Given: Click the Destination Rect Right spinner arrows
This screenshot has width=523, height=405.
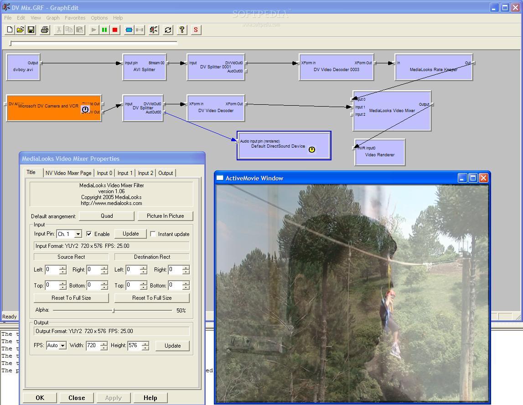Looking at the screenshot, I should click(186, 270).
